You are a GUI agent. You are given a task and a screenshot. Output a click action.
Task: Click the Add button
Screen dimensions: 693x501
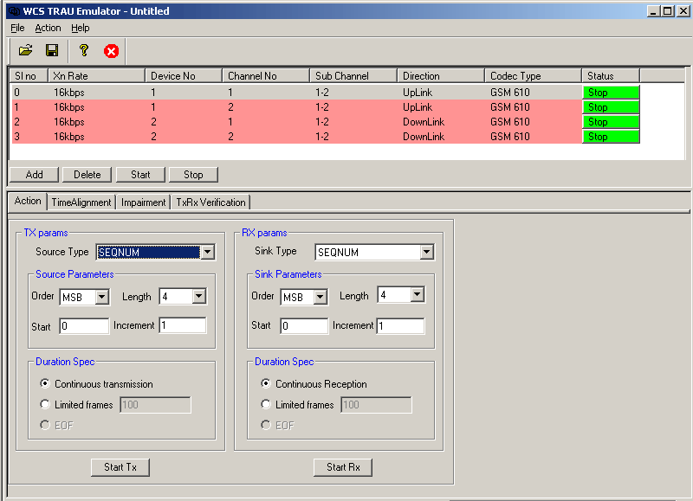tap(34, 175)
